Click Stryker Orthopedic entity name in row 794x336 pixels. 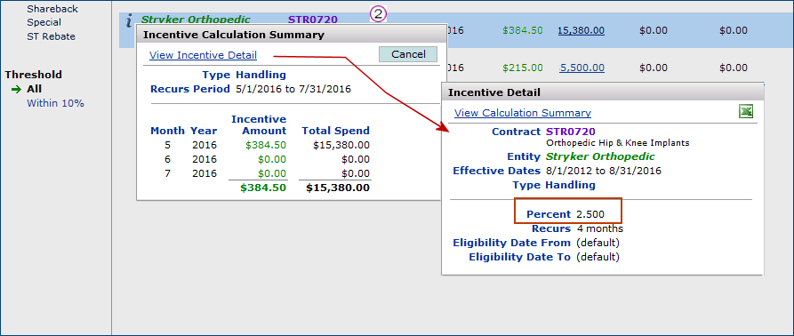click(x=196, y=20)
